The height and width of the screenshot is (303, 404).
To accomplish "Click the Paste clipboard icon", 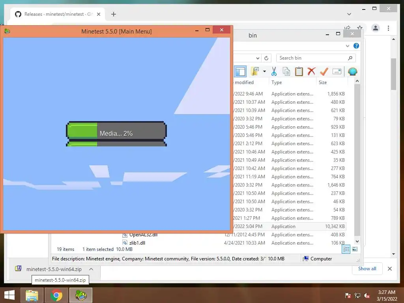I will coord(299,71).
